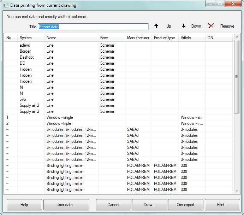
Task: Open the Help button
Action: coord(24,205)
